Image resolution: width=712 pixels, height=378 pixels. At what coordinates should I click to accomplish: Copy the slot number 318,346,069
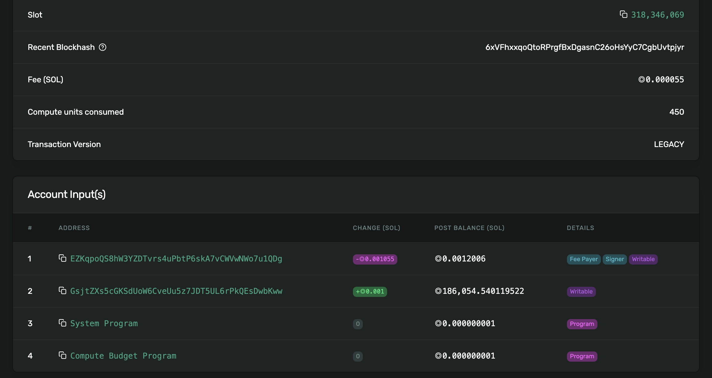tap(623, 14)
